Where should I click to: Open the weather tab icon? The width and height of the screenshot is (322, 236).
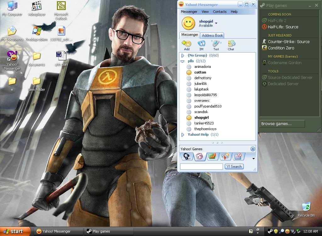(225, 156)
